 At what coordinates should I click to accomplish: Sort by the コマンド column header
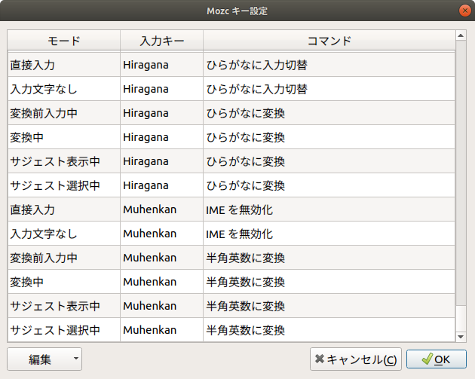click(329, 41)
